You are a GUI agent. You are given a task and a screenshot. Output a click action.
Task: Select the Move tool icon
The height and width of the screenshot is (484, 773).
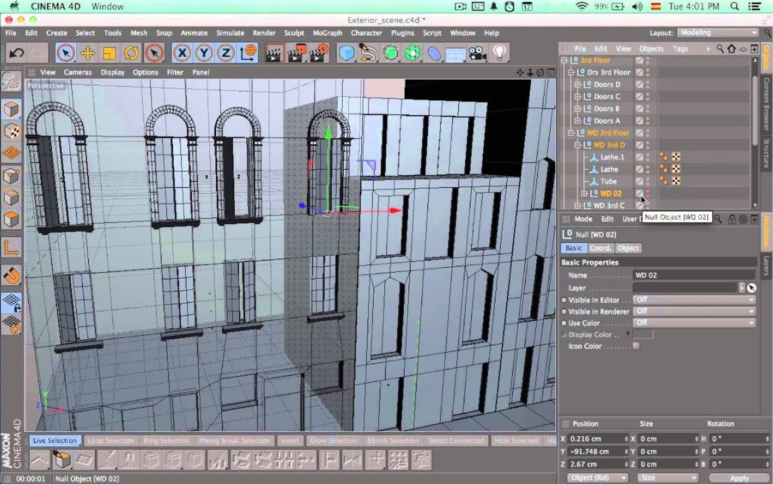pos(87,53)
